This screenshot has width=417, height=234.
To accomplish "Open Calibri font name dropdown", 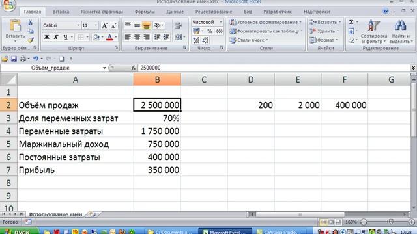I will [x=78, y=25].
